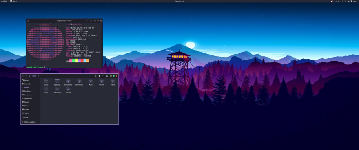Select Pictures in Files sidebar
359x150 pixels.
coord(30,106)
